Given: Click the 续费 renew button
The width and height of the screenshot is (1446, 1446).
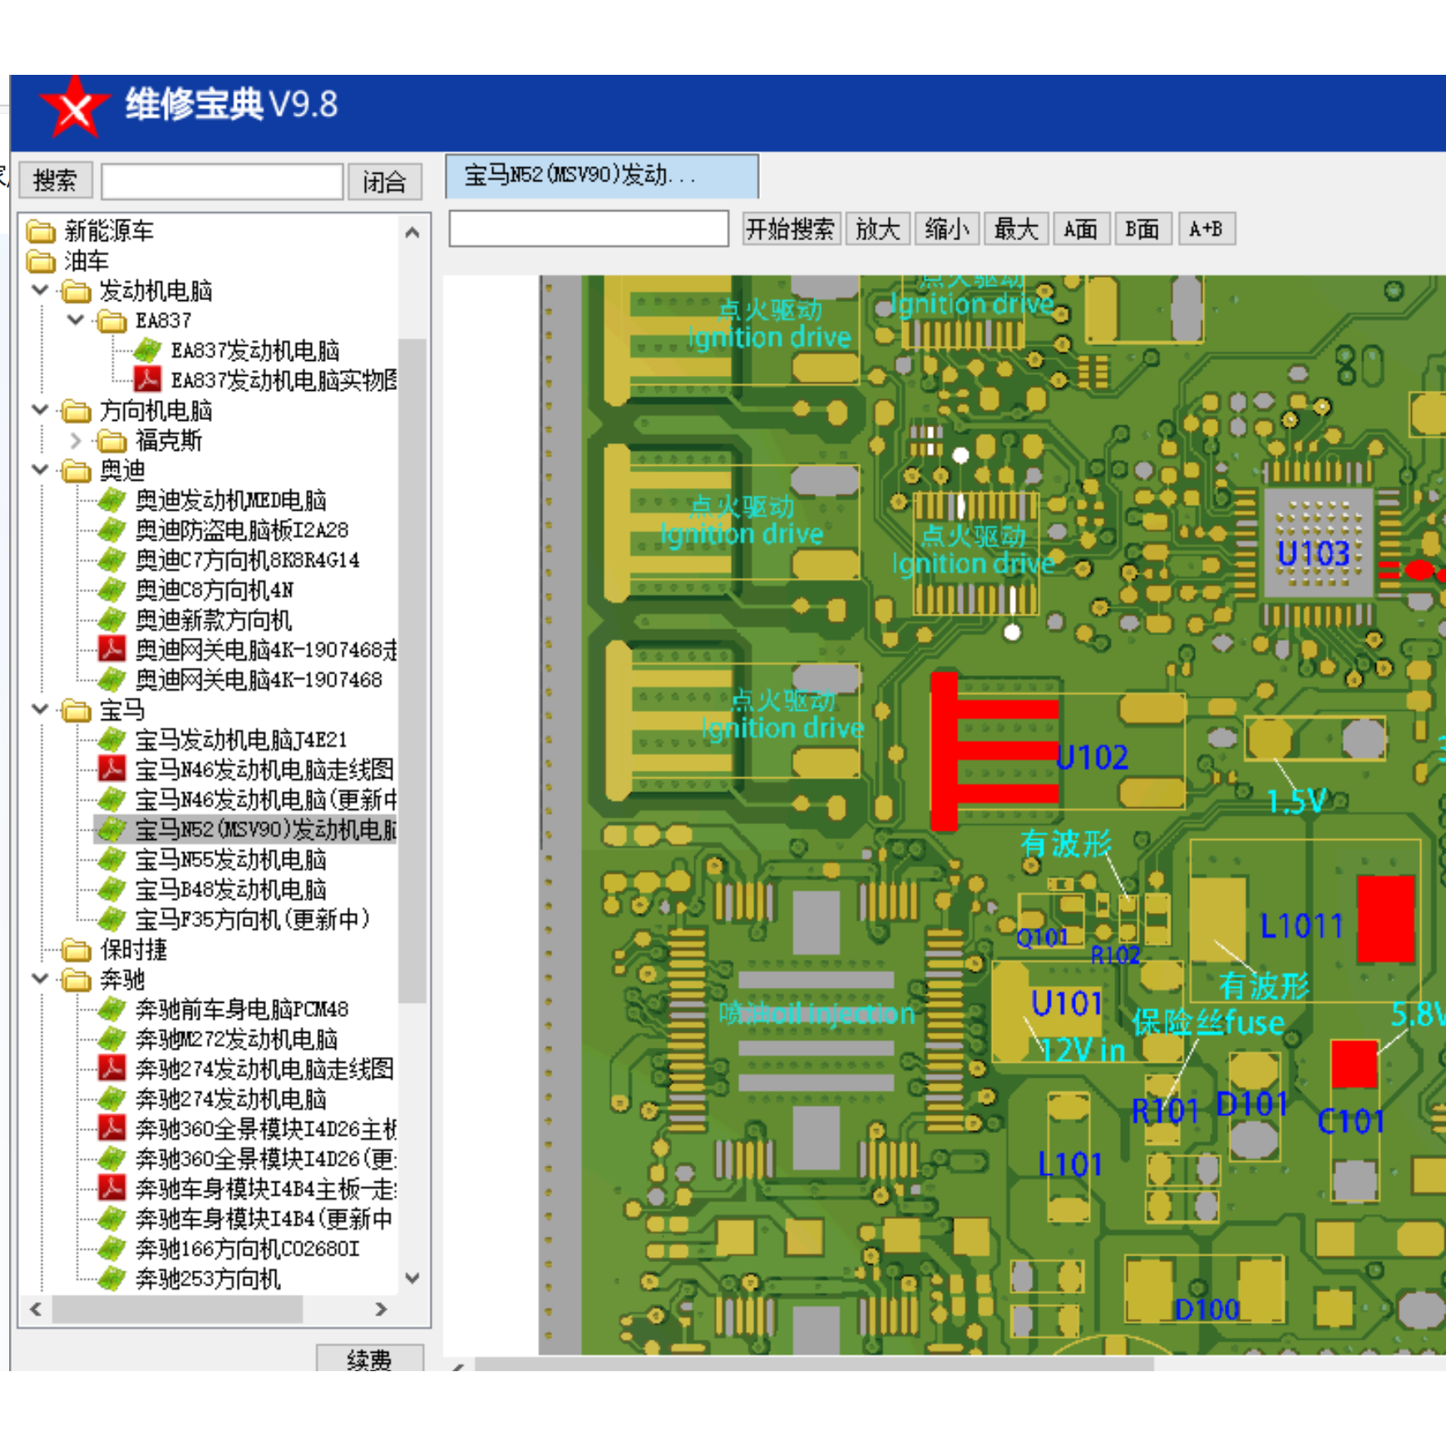Looking at the screenshot, I should 369,1360.
